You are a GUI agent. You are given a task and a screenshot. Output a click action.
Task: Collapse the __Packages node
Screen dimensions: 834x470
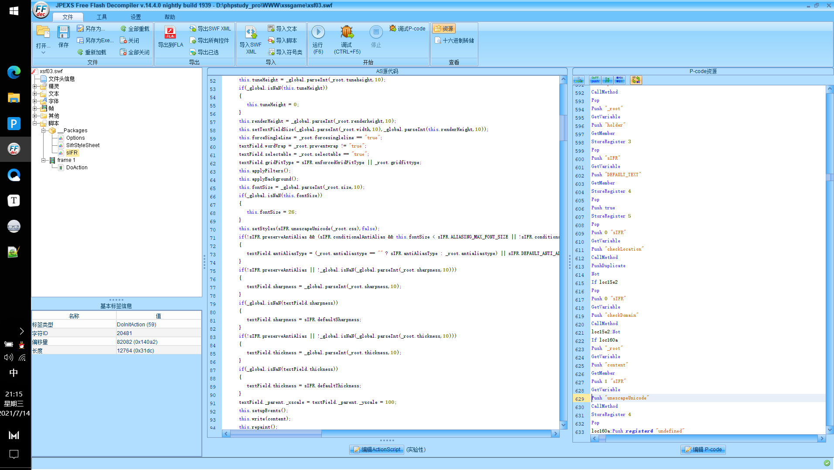coord(44,131)
